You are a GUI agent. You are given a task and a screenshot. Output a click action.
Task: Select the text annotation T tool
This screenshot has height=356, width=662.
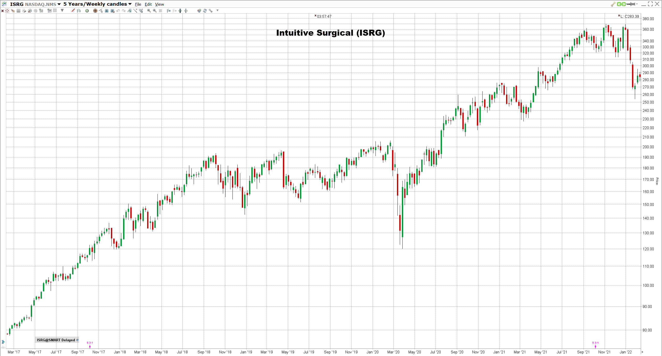tap(107, 11)
